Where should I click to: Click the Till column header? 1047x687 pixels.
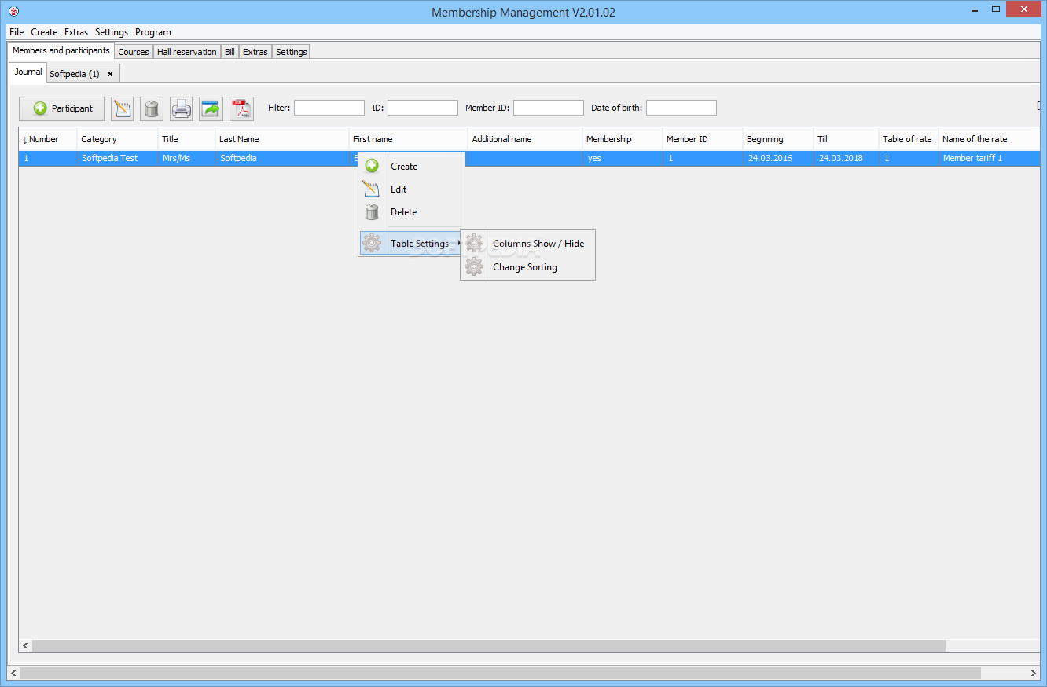pyautogui.click(x=847, y=139)
